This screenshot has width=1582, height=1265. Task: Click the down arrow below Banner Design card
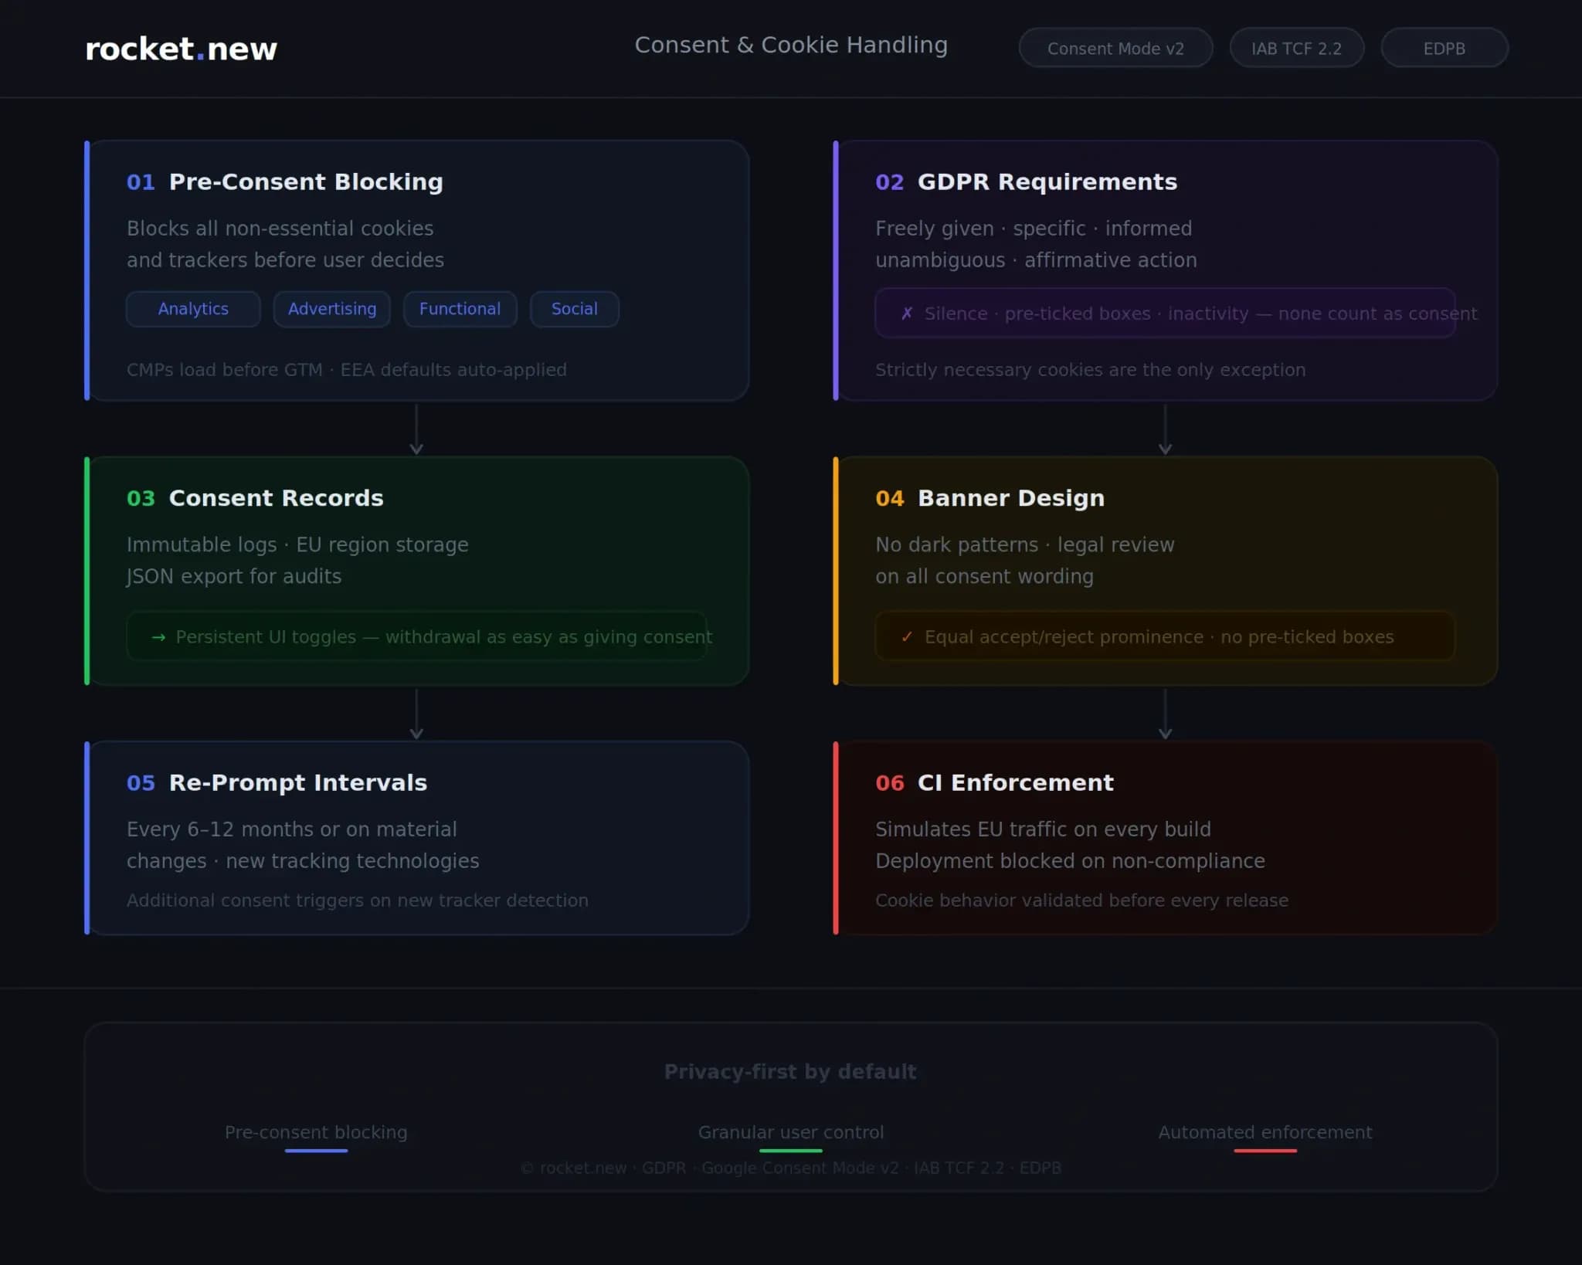(x=1165, y=715)
